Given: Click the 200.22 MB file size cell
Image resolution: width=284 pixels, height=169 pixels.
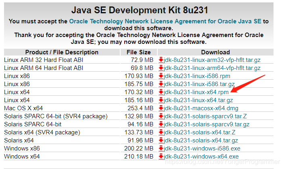Looking at the screenshot, I should 139,148.
